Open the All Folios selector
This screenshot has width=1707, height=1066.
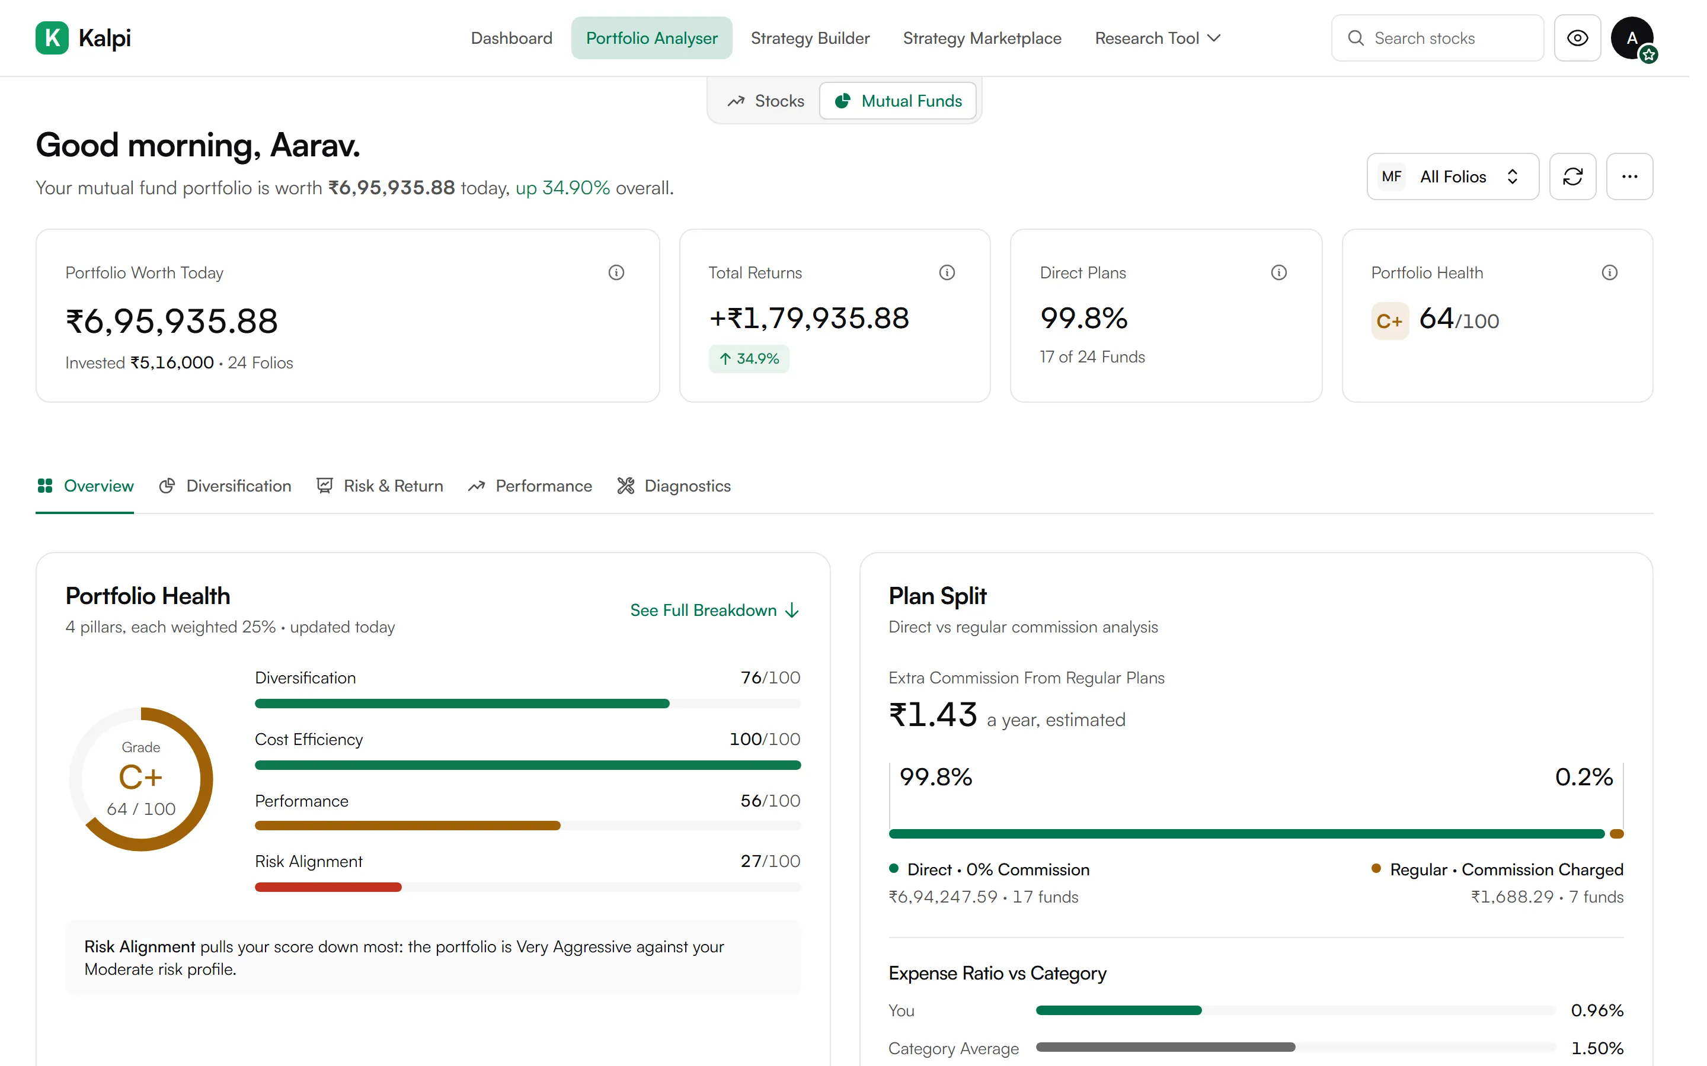(1452, 176)
